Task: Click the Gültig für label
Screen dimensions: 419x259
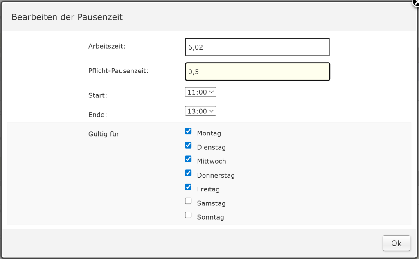Action: [104, 134]
